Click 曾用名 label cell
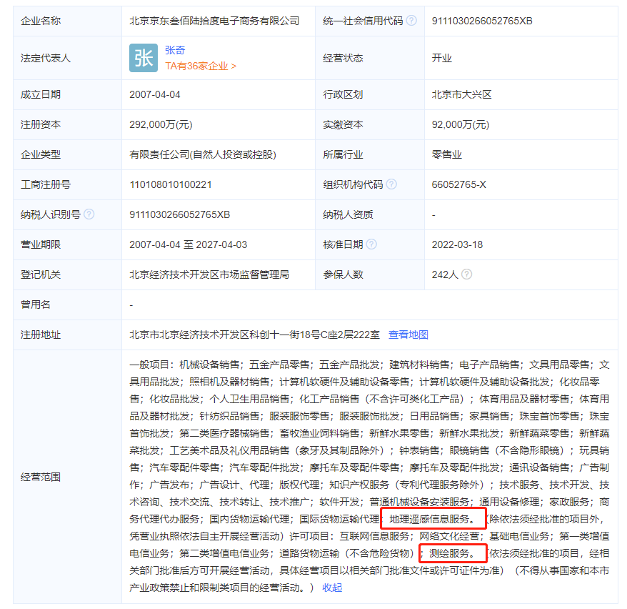627x609 pixels. click(x=68, y=304)
